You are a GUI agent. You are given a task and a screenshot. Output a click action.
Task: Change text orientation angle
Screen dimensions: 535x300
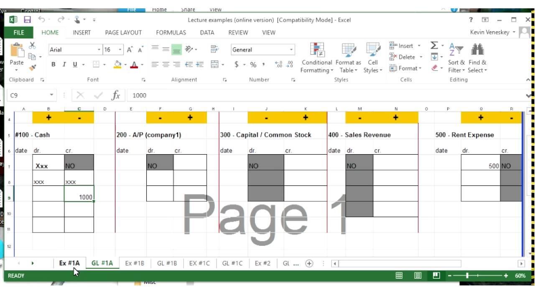(x=189, y=49)
